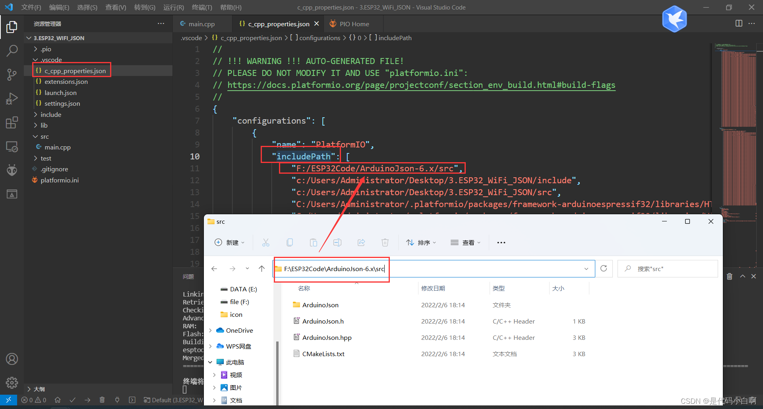The height and width of the screenshot is (409, 763).
Task: Click errors and warnings counter in status bar
Action: coord(34,400)
